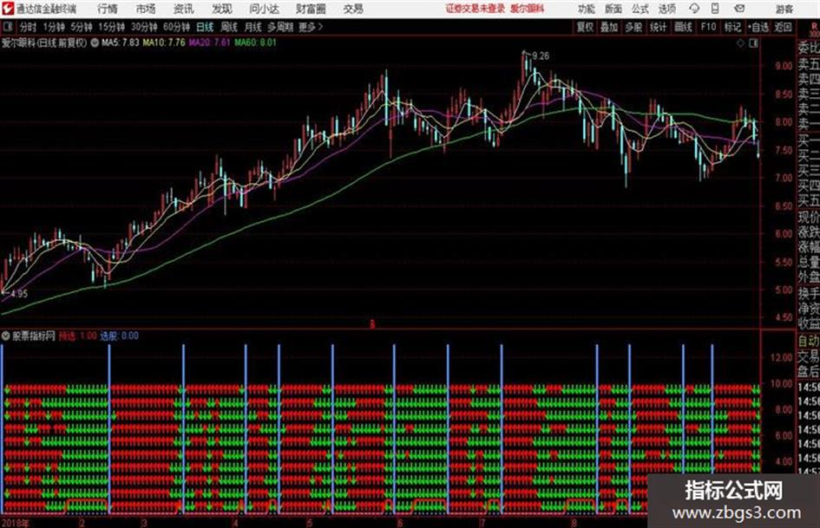Open the 行情 menu
Screen dimensions: 820x528
click(x=108, y=9)
